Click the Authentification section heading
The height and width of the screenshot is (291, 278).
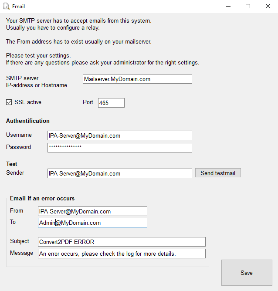tap(28, 121)
